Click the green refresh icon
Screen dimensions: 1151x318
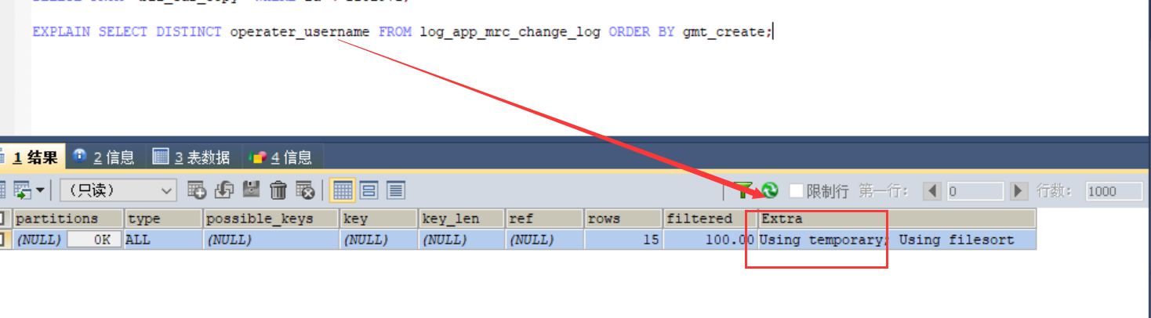[x=770, y=190]
